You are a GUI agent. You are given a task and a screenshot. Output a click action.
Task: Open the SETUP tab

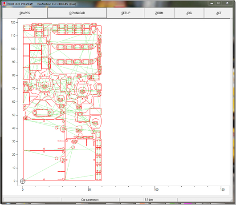coord(126,13)
